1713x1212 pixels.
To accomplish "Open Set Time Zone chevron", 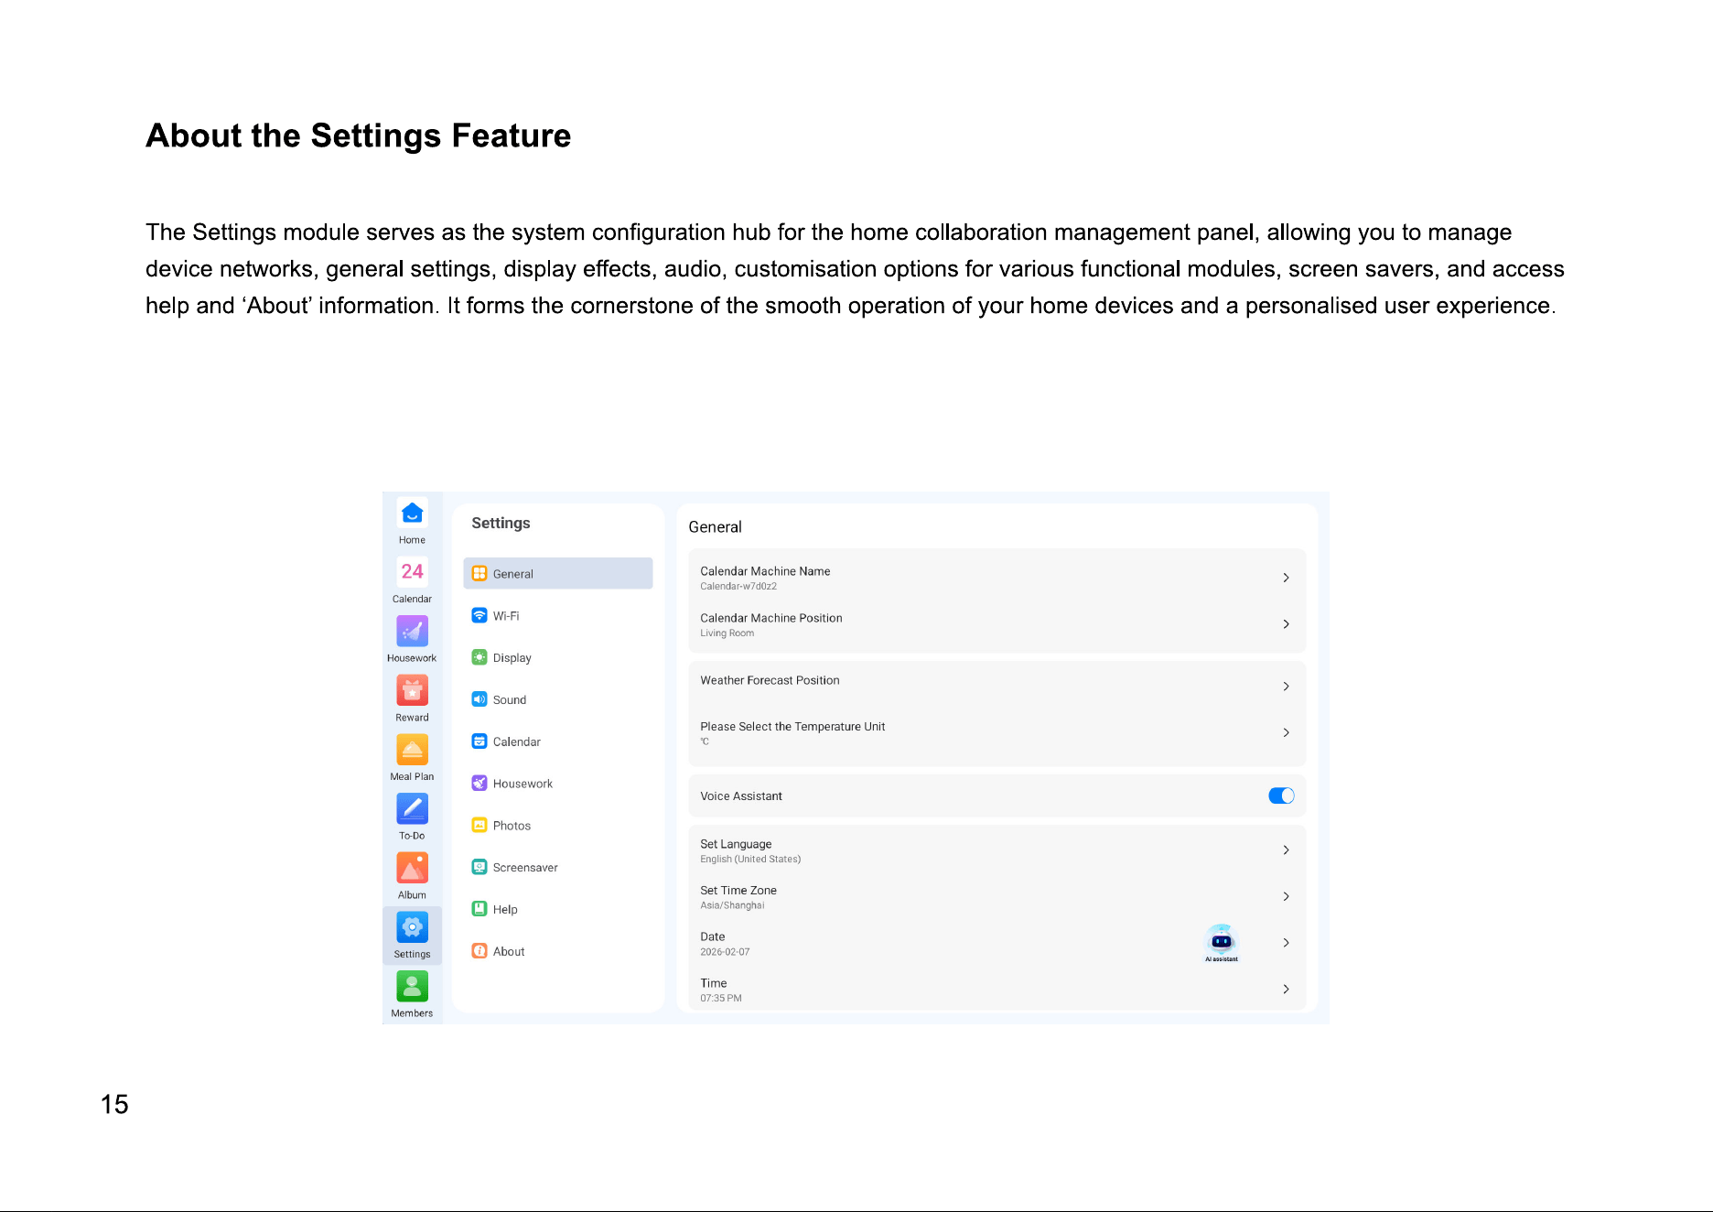I will [1286, 896].
